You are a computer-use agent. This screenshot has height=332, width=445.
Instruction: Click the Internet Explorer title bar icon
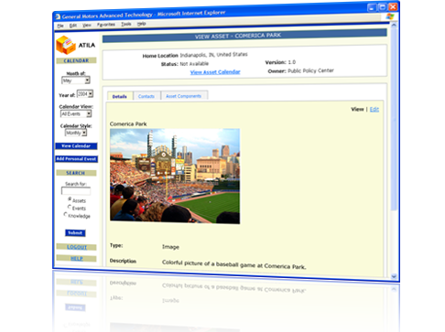(x=58, y=16)
